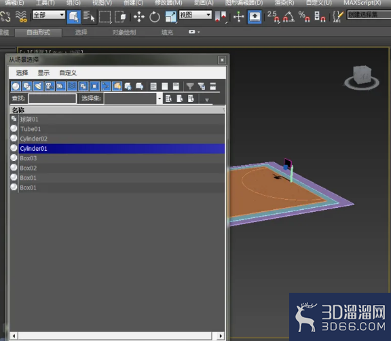The image size is (391, 341).
Task: Open the 修改器(M) menu
Action: tap(168, 3)
